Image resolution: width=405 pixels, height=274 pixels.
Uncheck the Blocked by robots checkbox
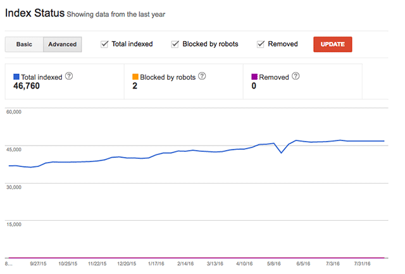pyautogui.click(x=175, y=44)
